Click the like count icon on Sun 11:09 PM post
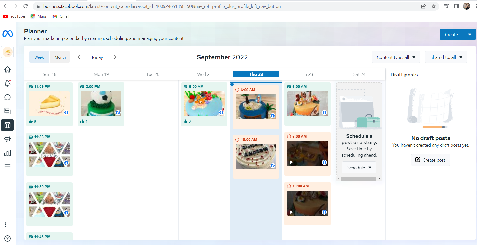 [31, 121]
